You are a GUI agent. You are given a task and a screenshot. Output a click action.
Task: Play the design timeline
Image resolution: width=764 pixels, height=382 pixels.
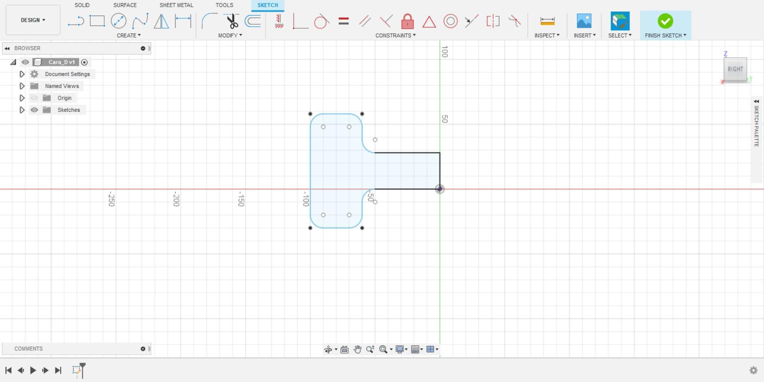click(x=33, y=370)
